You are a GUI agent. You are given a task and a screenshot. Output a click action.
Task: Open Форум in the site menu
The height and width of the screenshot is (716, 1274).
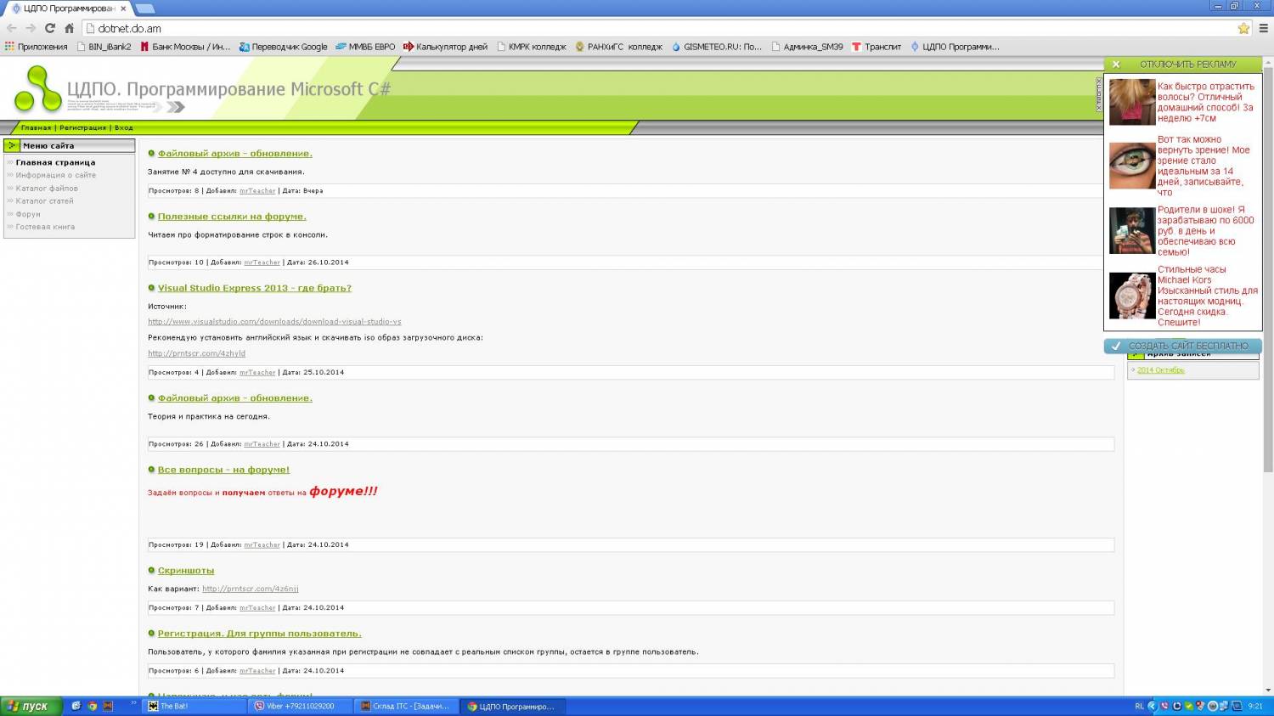pos(28,214)
